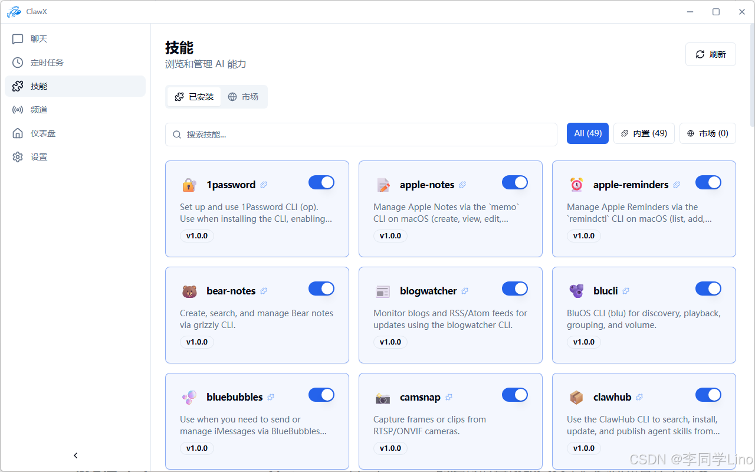Turn off the blogwatcher skill
This screenshot has width=755, height=472.
514,289
